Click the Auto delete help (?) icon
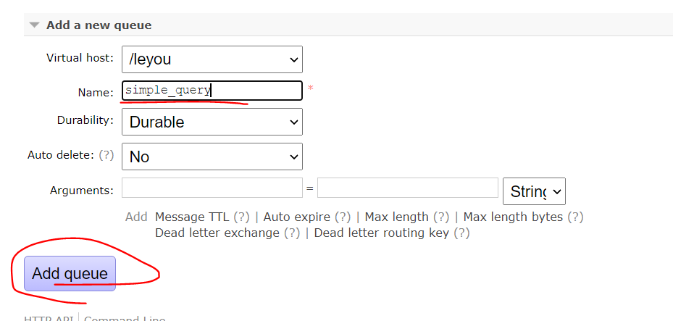Screen dimensions: 673x321 [106, 154]
